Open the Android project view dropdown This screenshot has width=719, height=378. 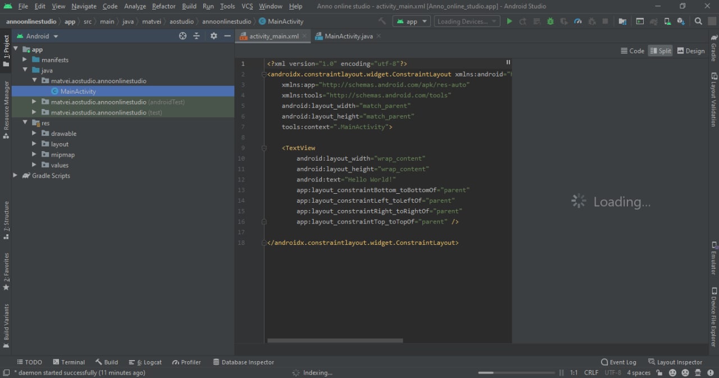click(x=37, y=36)
